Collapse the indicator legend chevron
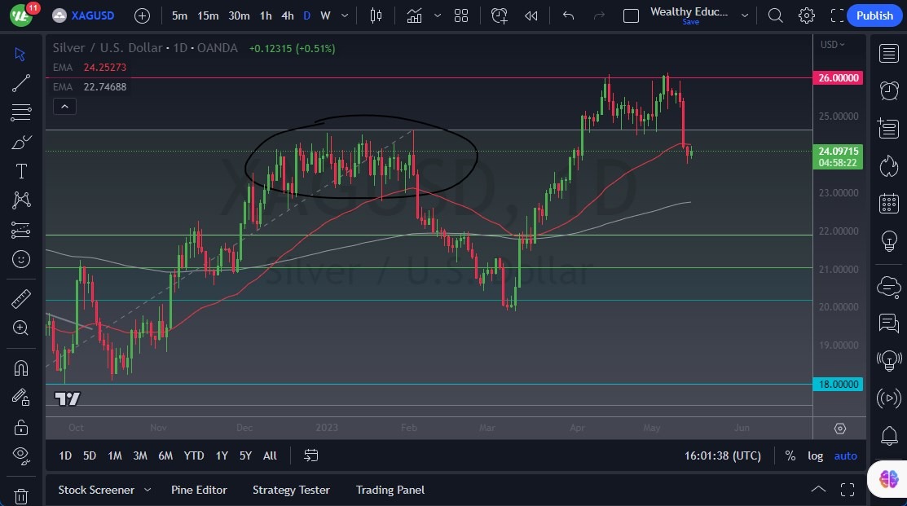The height and width of the screenshot is (506, 907). pyautogui.click(x=65, y=107)
